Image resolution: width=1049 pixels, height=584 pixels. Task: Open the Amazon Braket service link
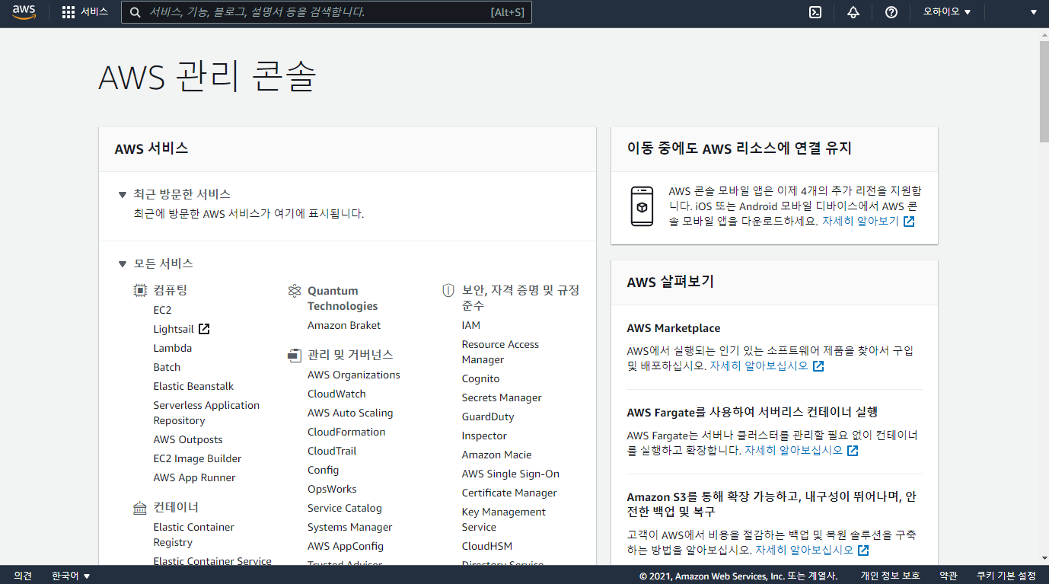pyautogui.click(x=344, y=325)
